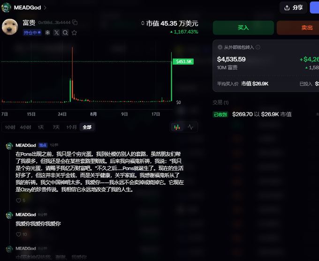The image size is (319, 261).
Task: Switch to line chart view
Action: tap(190, 127)
